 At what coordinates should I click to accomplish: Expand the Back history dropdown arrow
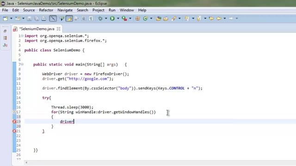[225, 18]
